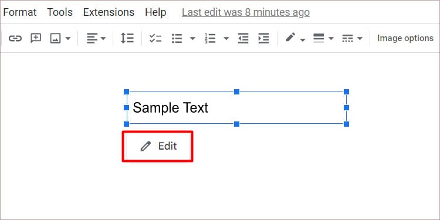The image size is (440, 220).
Task: Decrease the indent level
Action: pos(243,39)
